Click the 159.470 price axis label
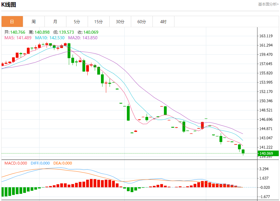Viewport: 280px width, 201px height. [266, 54]
